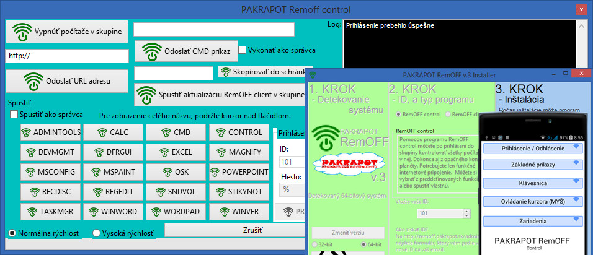The height and width of the screenshot is (255, 593).
Task: Launch ADMINTOOLS shortcut button
Action: (51, 132)
